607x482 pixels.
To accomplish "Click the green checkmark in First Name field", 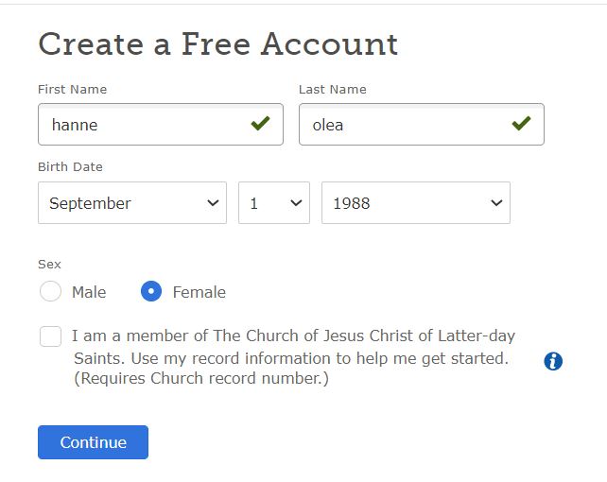I will click(x=260, y=124).
